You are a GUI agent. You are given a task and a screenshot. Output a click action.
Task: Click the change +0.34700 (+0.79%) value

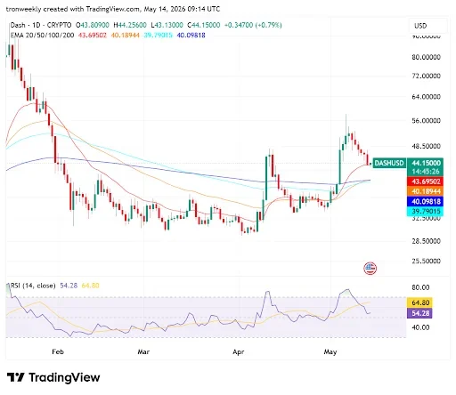click(x=253, y=25)
